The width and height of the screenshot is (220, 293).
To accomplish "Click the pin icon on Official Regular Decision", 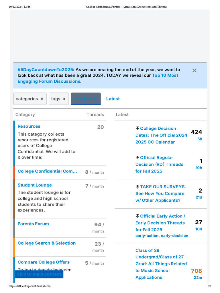I will pyautogui.click(x=137, y=157).
